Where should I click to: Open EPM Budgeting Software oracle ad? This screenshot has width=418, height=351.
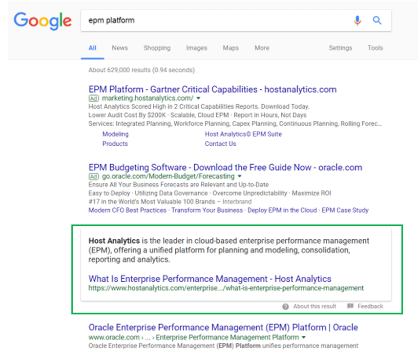pyautogui.click(x=225, y=167)
